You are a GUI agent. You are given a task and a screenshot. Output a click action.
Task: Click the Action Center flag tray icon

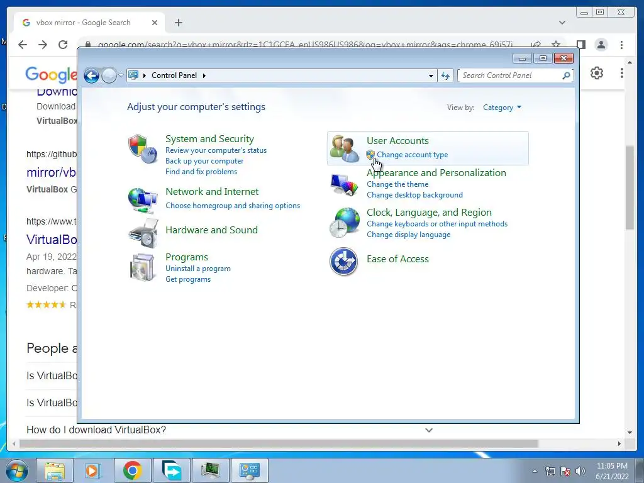(565, 471)
